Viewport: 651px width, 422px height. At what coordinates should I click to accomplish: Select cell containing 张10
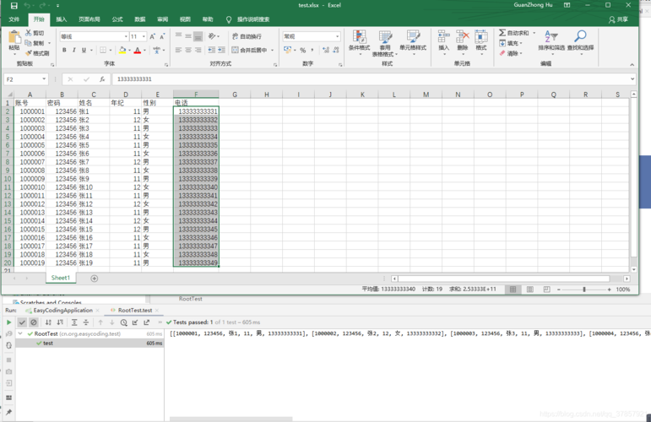pos(94,187)
